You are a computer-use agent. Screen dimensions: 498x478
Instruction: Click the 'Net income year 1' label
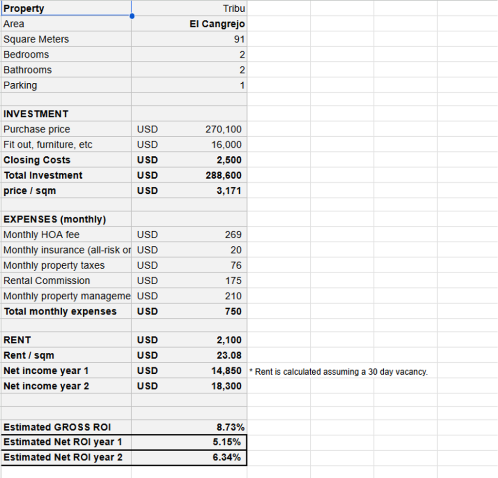click(x=66, y=370)
